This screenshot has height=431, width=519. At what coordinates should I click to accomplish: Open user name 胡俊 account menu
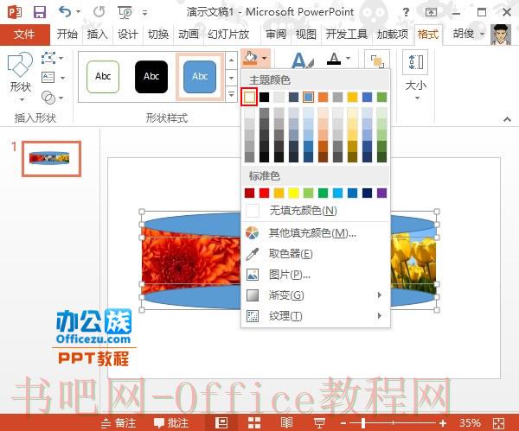pos(468,34)
